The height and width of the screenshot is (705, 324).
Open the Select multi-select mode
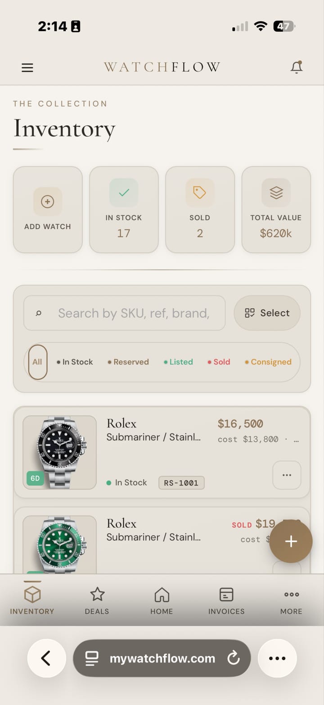pyautogui.click(x=267, y=313)
